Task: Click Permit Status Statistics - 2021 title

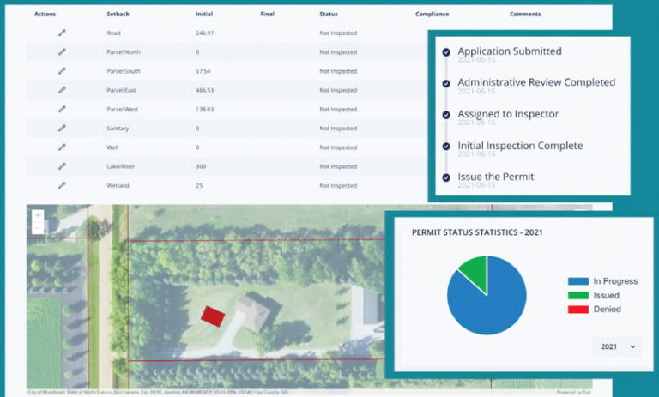Action: (x=477, y=232)
